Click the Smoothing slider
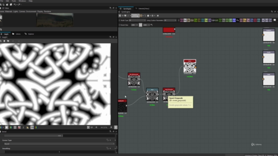 pyautogui.click(x=60, y=152)
